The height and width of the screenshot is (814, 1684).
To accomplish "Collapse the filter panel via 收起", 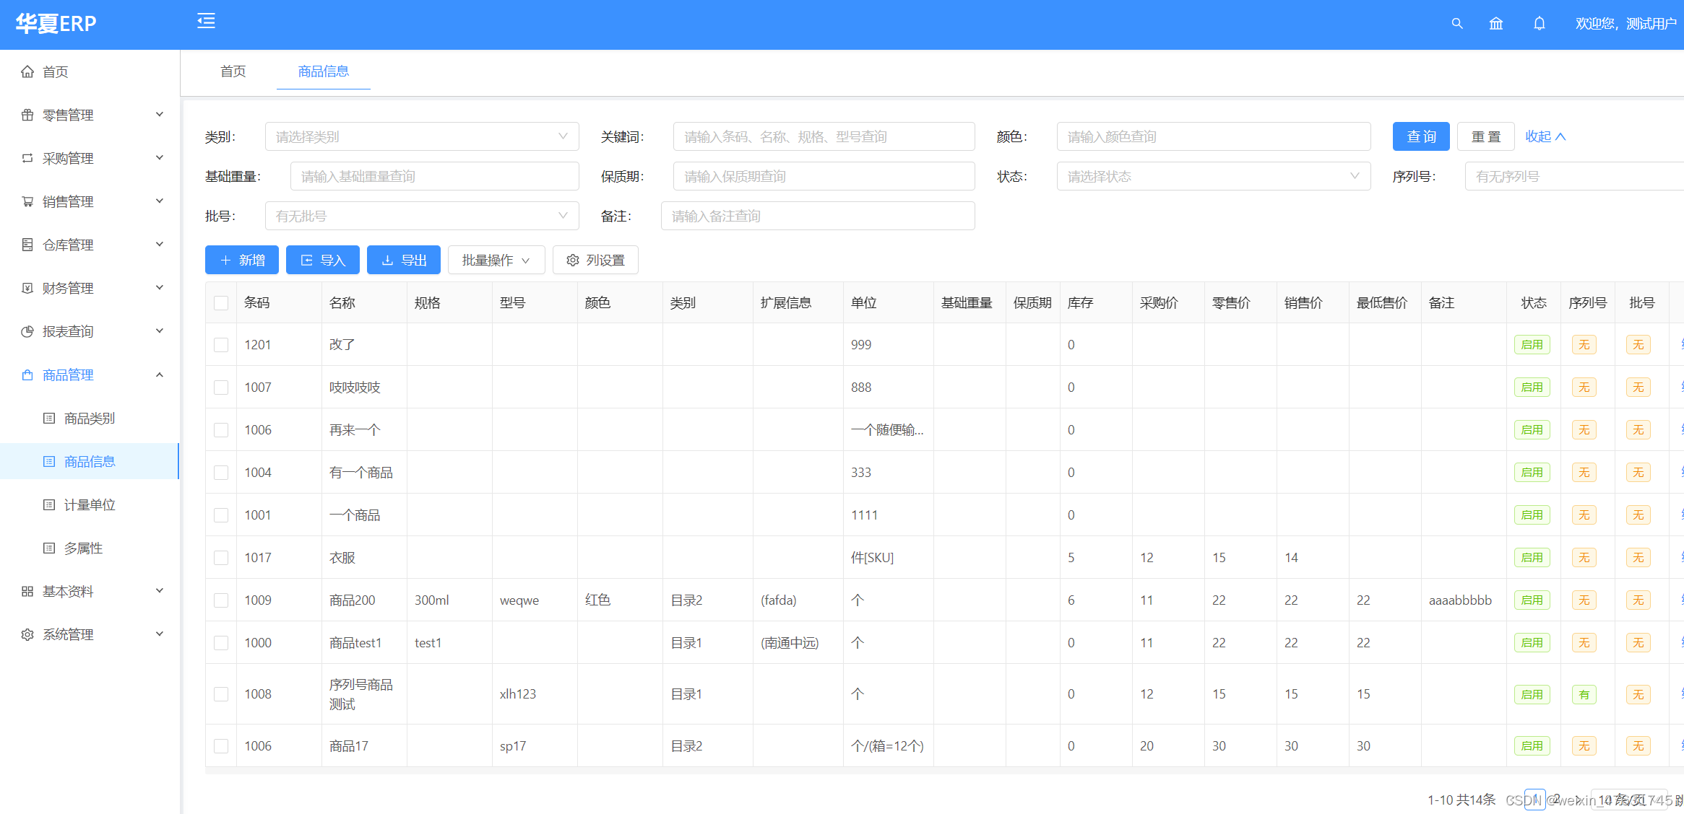I will pos(1545,136).
